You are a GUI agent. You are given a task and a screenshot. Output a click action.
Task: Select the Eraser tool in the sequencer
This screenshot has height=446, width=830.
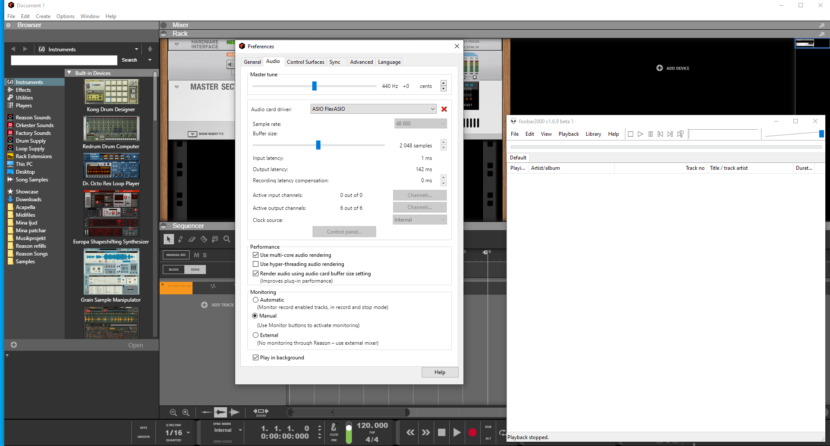point(192,239)
